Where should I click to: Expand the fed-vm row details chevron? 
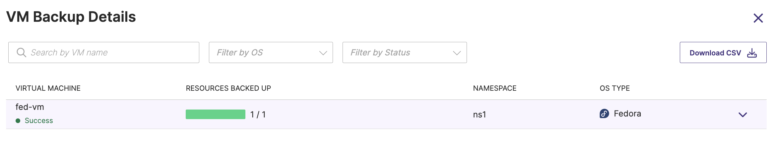pos(742,115)
